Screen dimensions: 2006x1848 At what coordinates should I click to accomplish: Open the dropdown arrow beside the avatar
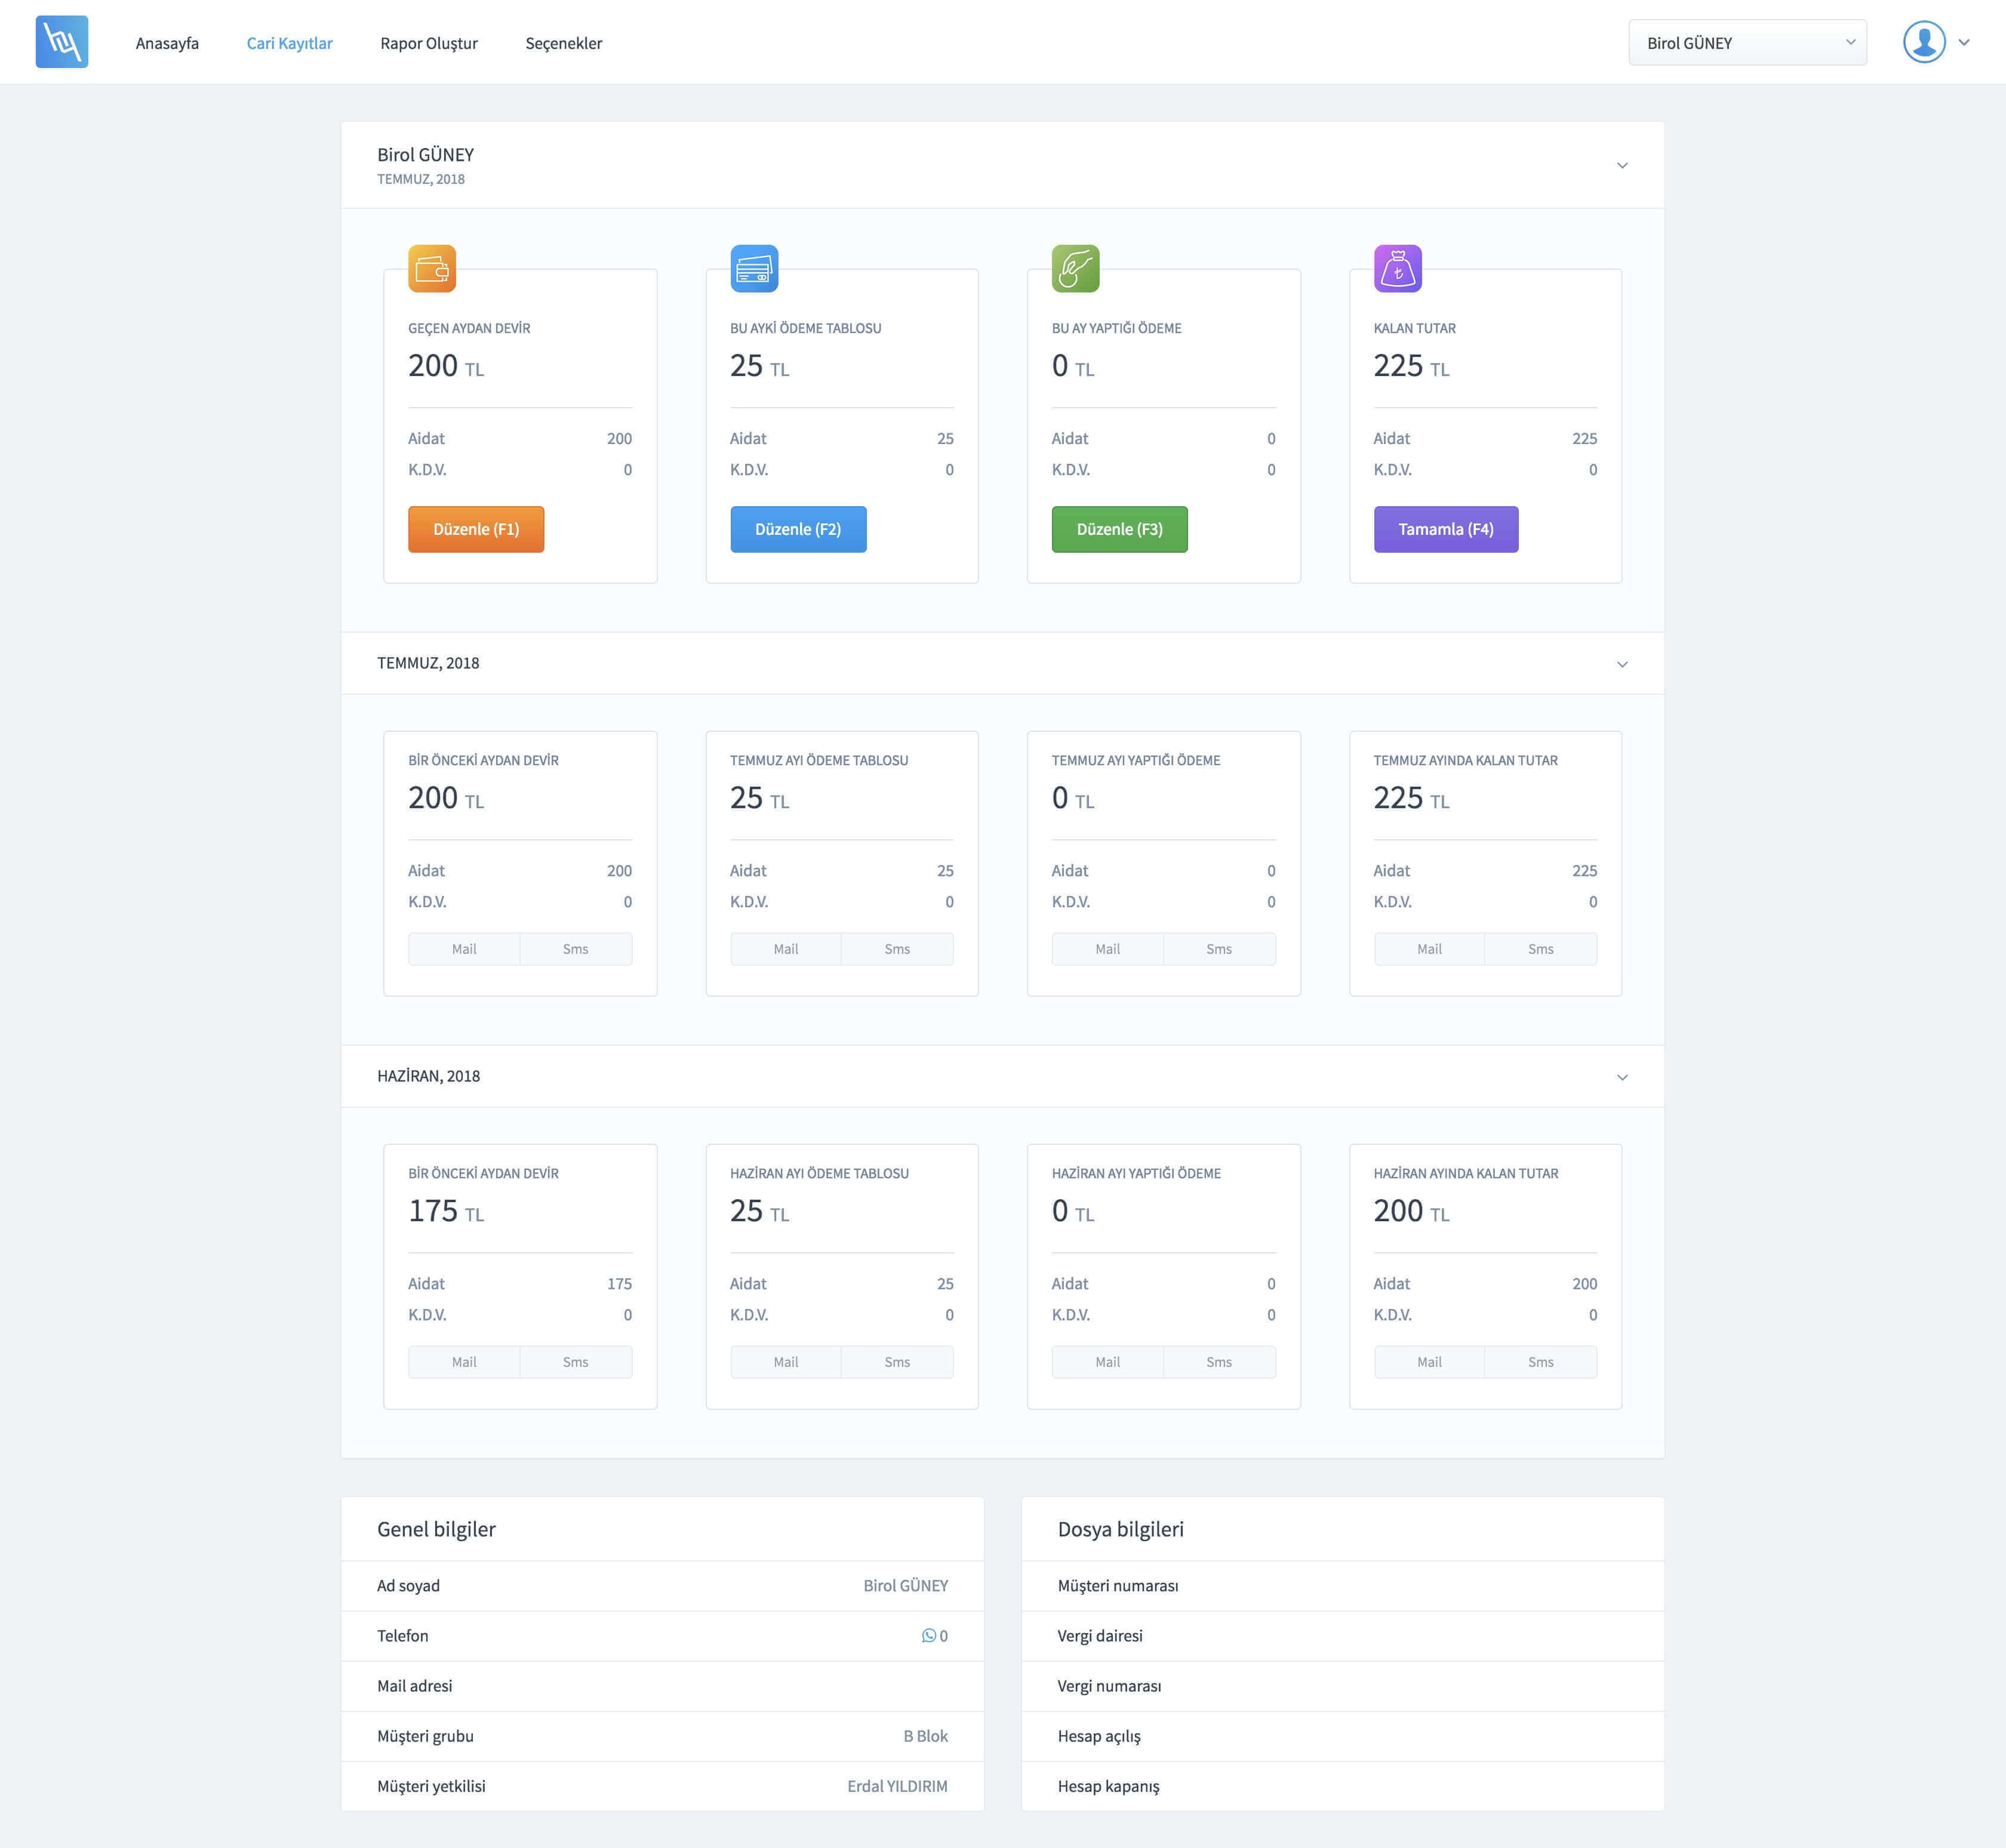[x=1964, y=42]
